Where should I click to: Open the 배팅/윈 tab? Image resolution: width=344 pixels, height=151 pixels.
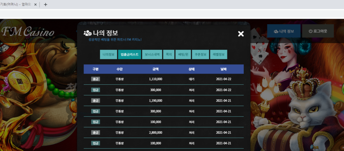tap(183, 54)
